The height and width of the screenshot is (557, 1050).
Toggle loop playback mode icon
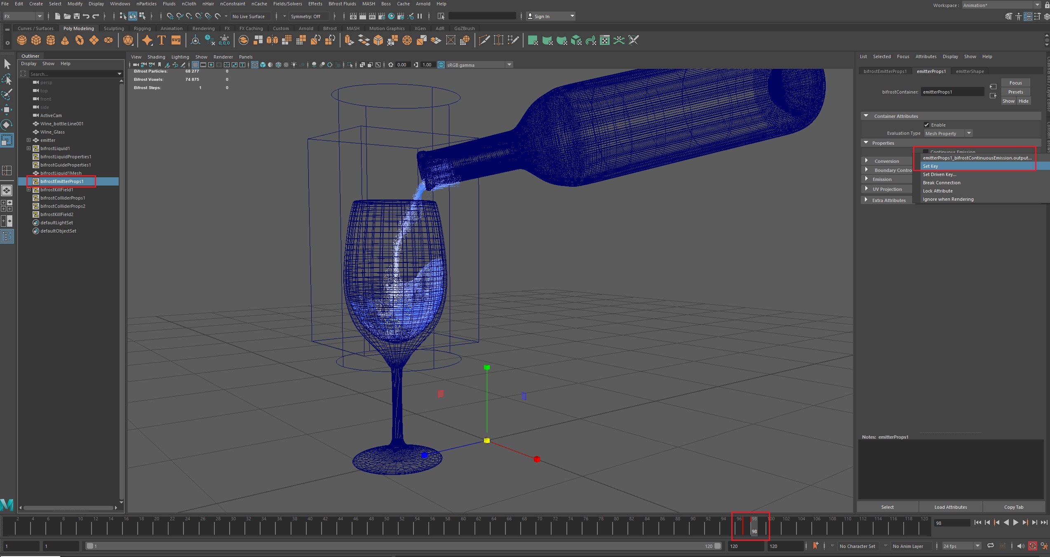(991, 546)
